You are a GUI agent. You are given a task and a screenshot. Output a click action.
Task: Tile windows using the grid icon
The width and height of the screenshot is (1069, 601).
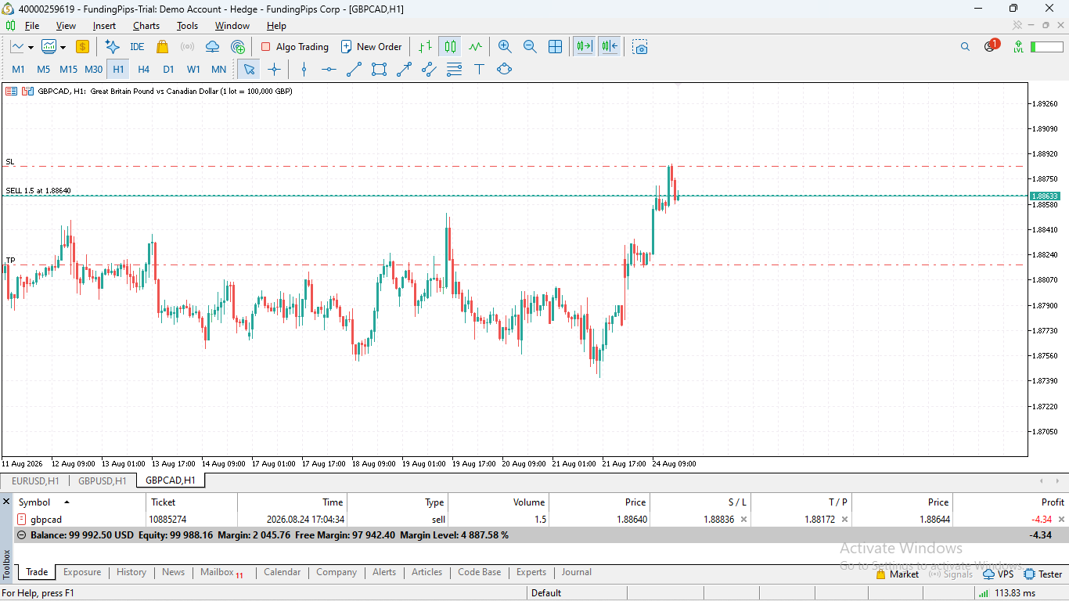coord(555,47)
